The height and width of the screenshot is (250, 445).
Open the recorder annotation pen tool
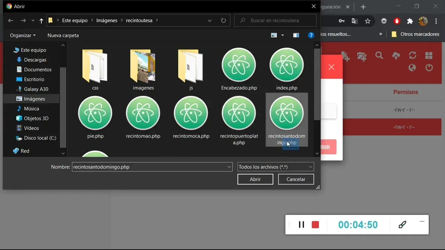pyautogui.click(x=402, y=225)
